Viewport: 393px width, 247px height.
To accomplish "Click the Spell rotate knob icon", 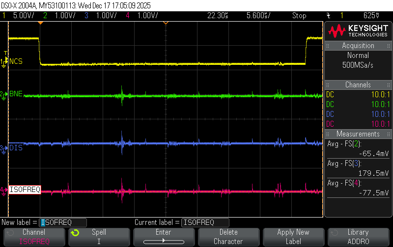I will pyautogui.click(x=75, y=233).
